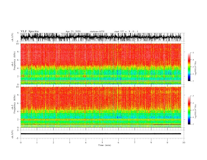Viewport: 207px width, 160px height.
Task: Click the '8' frequency tick on ch.1 axis
Action: 18,52
